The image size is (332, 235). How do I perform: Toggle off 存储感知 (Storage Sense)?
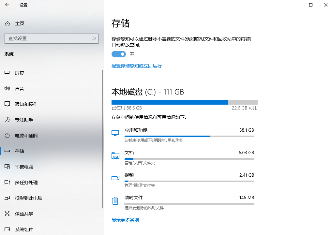click(x=118, y=54)
